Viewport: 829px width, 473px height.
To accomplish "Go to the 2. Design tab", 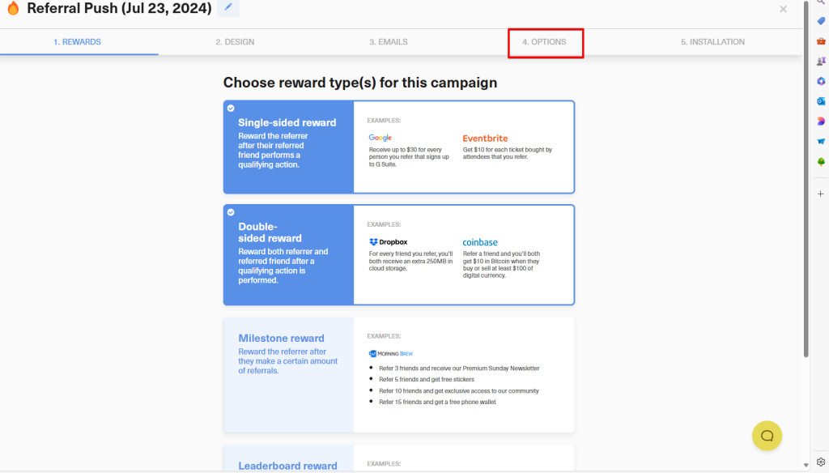I will pyautogui.click(x=235, y=42).
